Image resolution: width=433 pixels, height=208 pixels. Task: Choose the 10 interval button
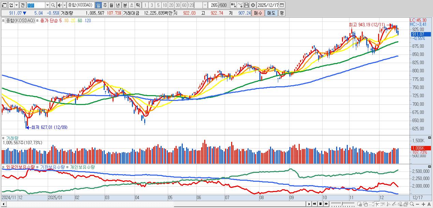(165, 5)
